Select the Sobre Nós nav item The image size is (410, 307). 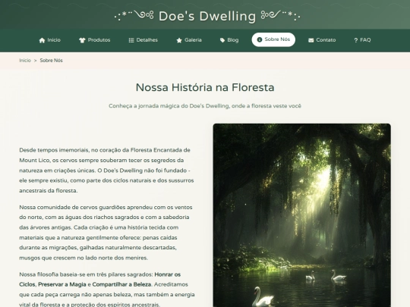(273, 39)
